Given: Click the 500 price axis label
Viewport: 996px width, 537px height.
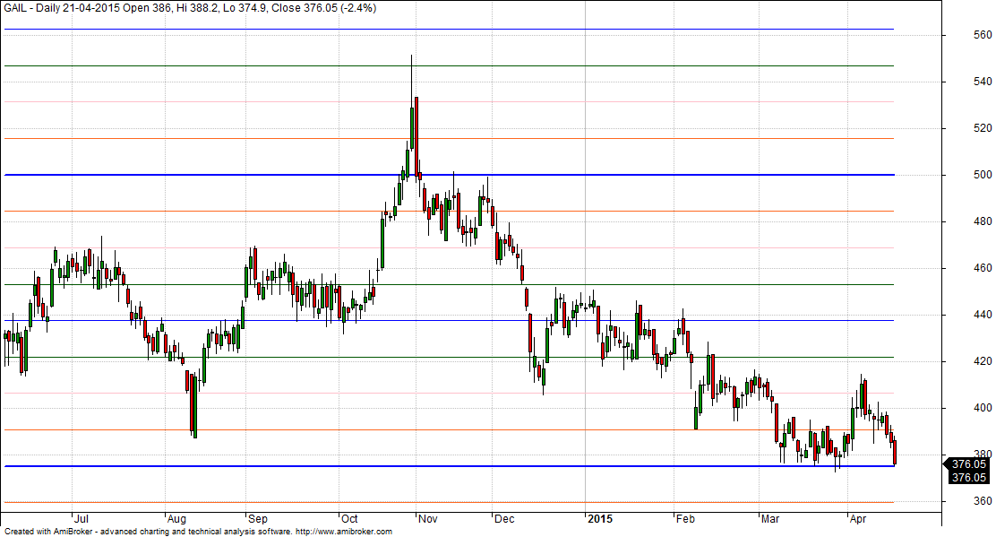Looking at the screenshot, I should coord(957,175).
